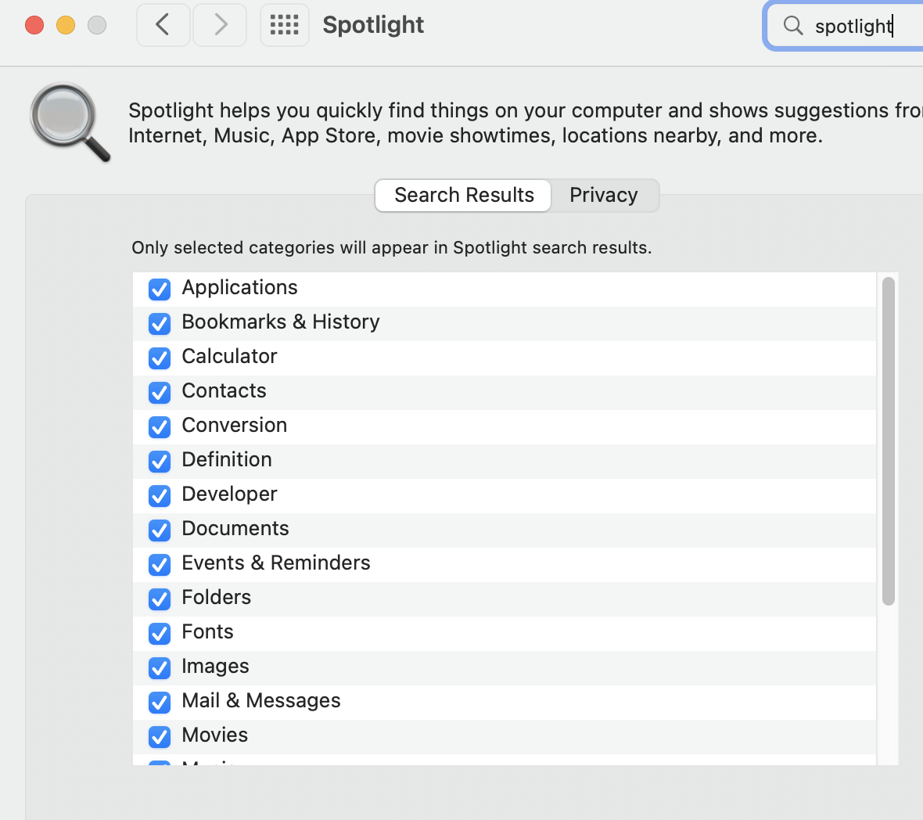
Task: Disable Mail & Messages results
Action: 160,702
